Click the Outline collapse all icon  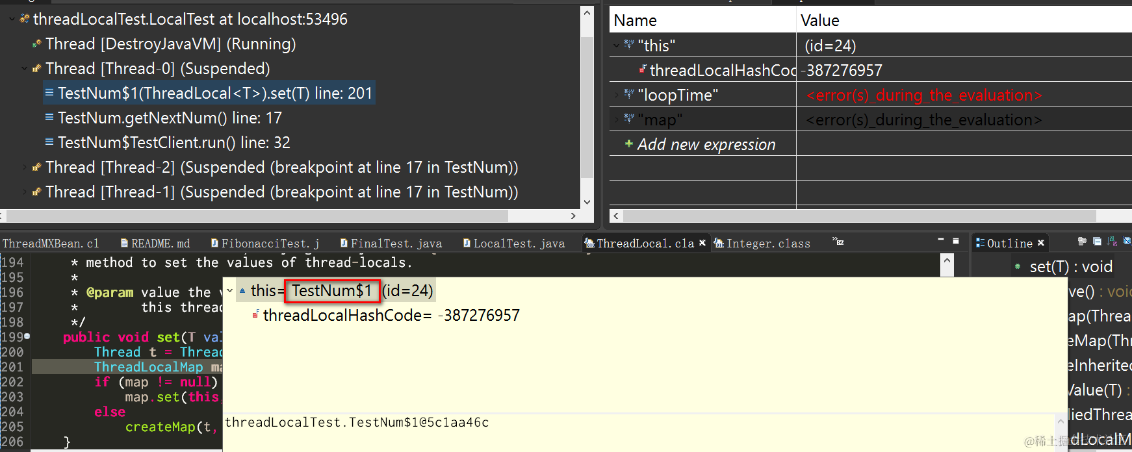1097,242
